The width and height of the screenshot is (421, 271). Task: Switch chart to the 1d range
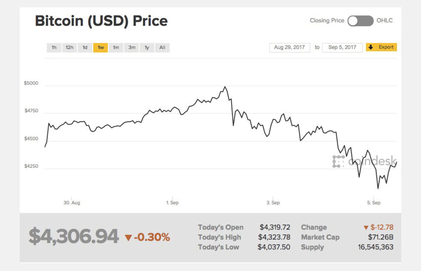click(x=85, y=47)
